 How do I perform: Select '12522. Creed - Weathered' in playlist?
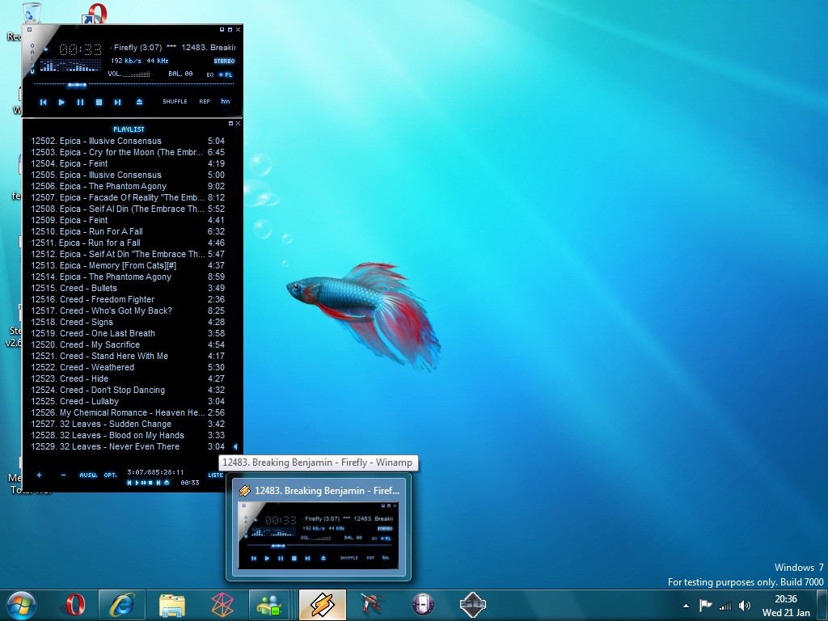coord(128,368)
